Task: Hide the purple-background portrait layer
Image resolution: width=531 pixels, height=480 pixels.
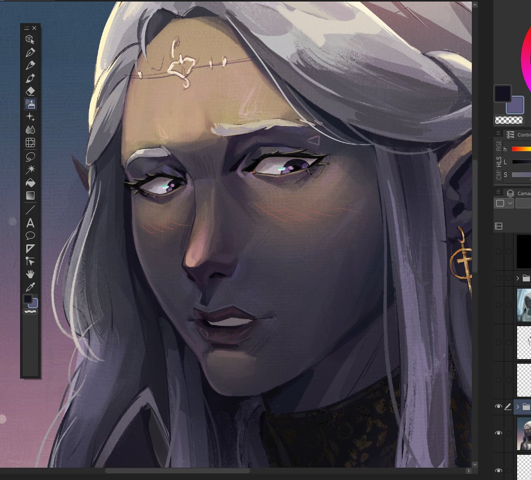Action: 499,433
